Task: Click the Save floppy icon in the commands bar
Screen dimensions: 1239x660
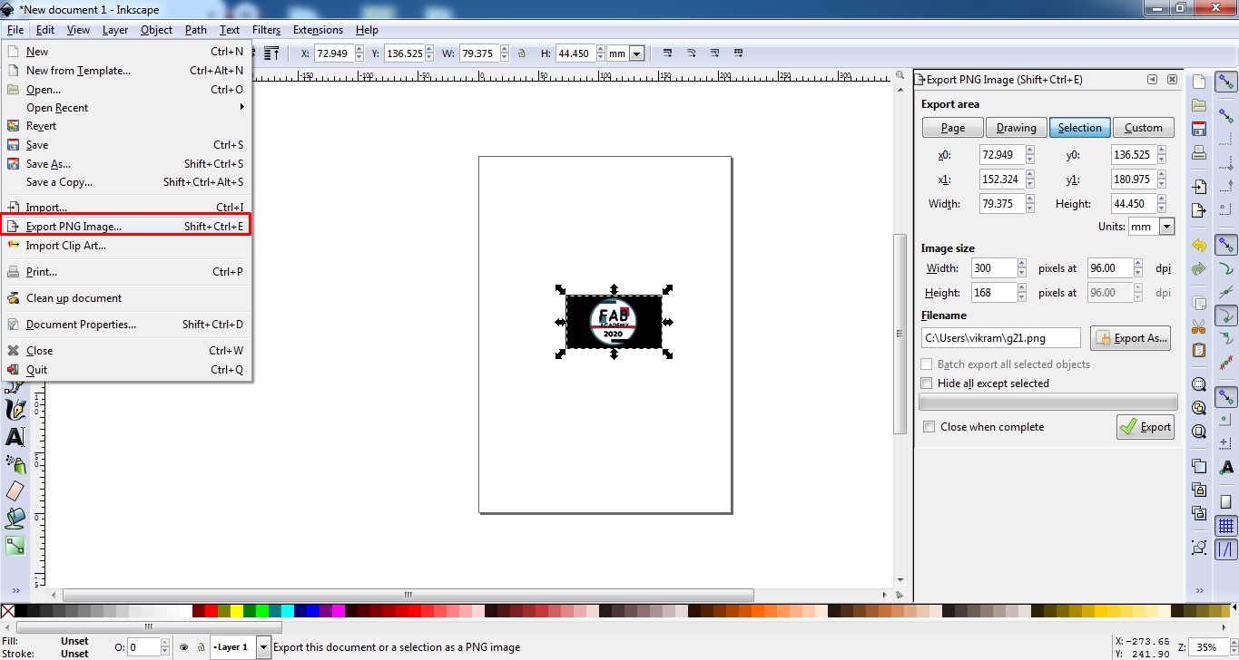Action: 1199,129
